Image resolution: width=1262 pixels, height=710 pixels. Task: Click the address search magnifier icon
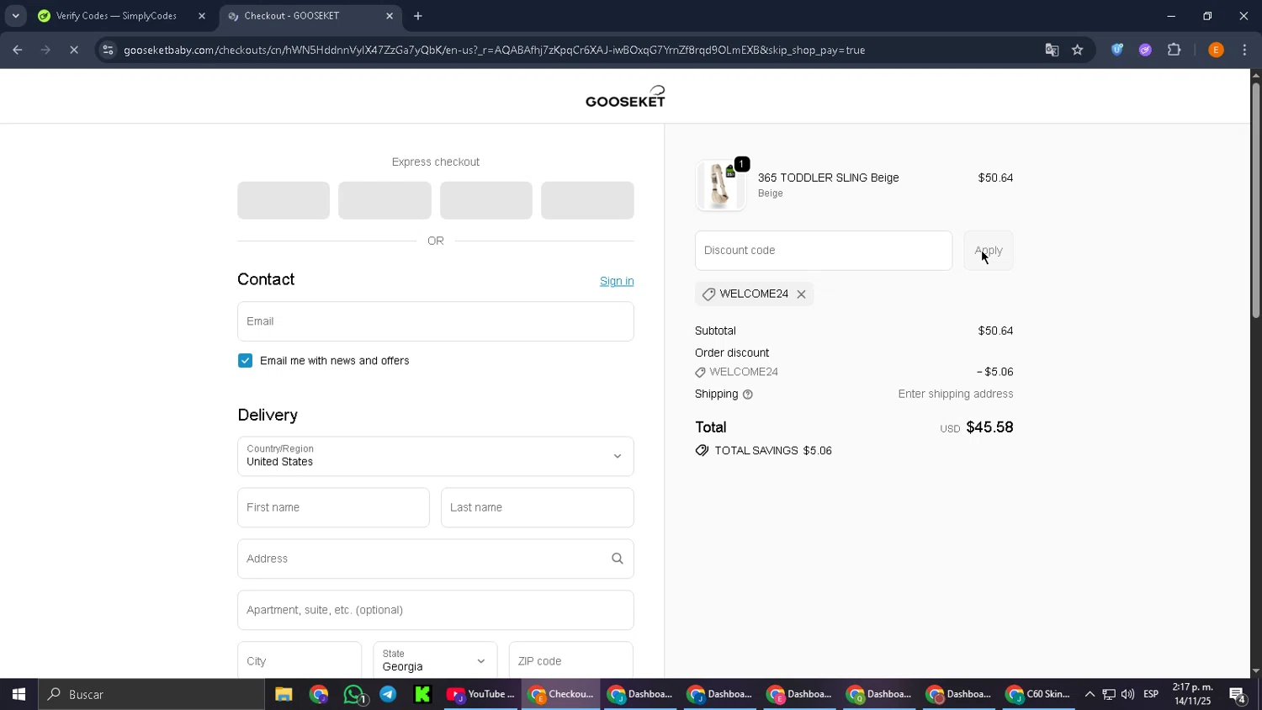click(x=617, y=559)
